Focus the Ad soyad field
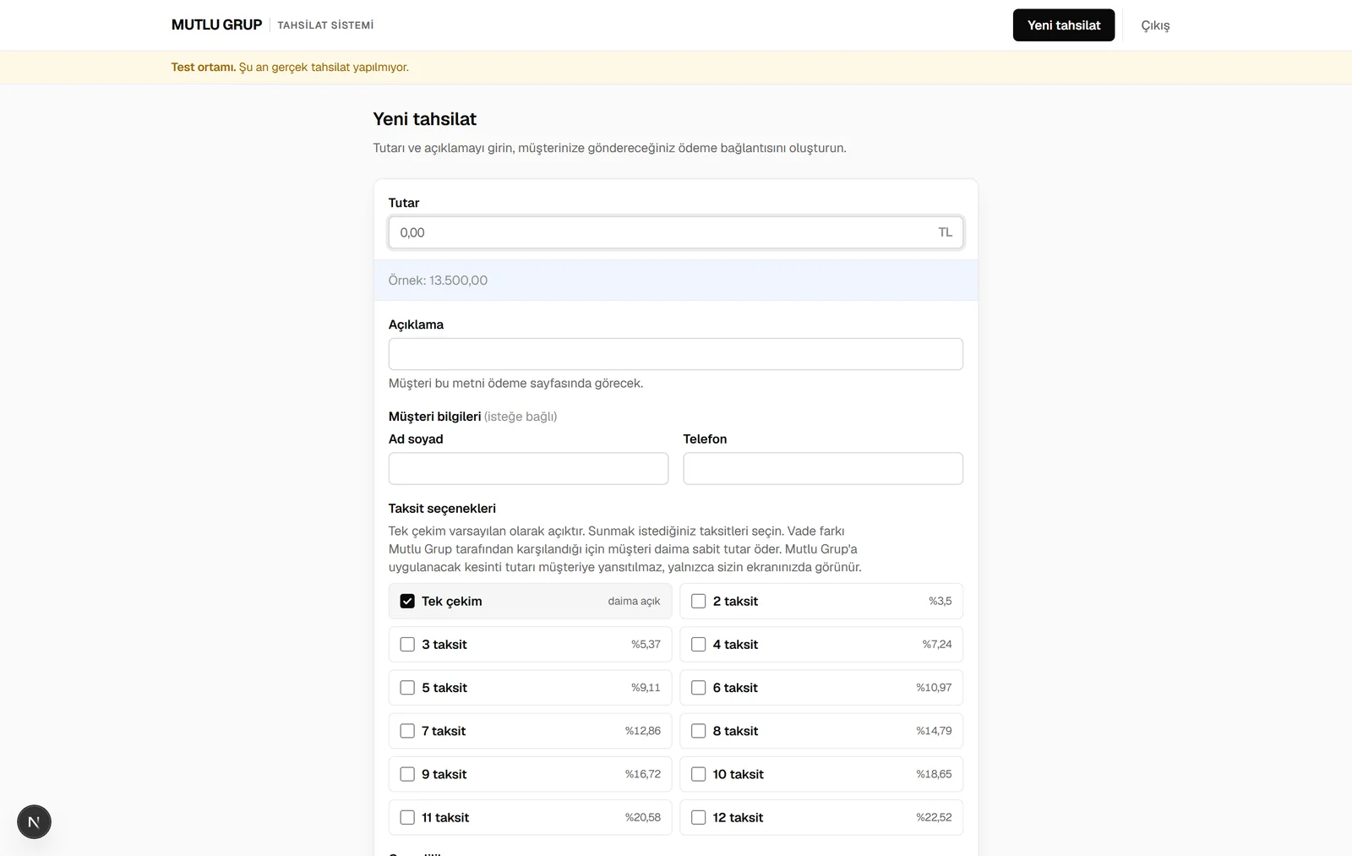The height and width of the screenshot is (856, 1352). click(x=528, y=469)
